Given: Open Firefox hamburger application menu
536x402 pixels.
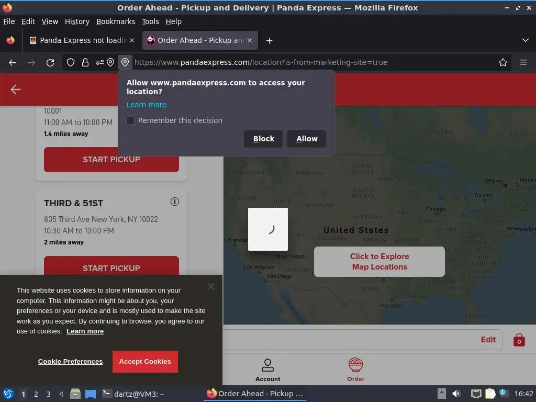Looking at the screenshot, I should click(x=523, y=62).
